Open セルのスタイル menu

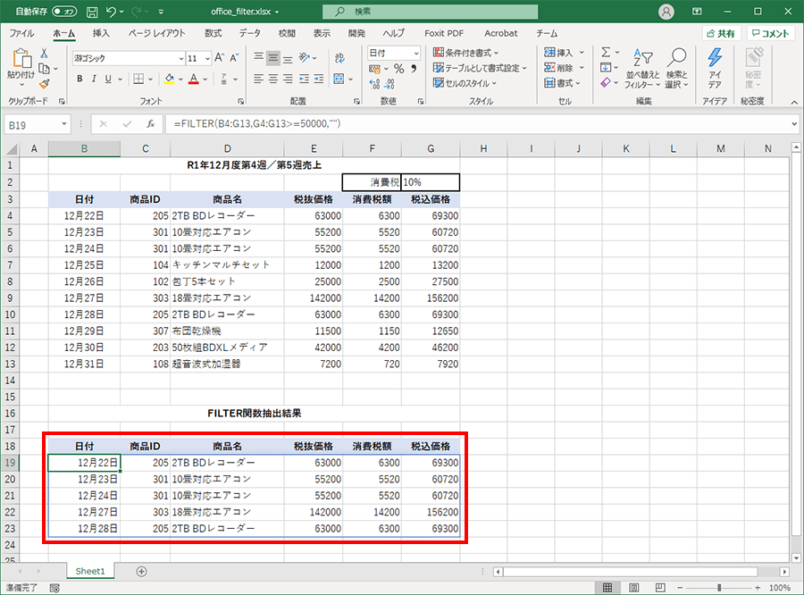click(x=465, y=83)
